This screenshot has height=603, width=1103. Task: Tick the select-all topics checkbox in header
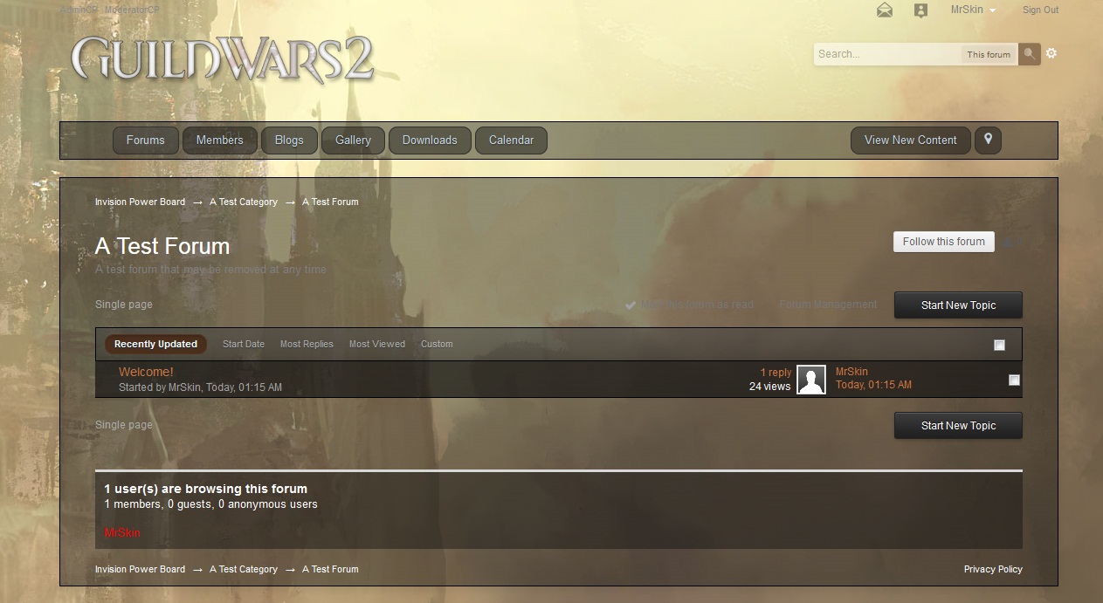[1000, 345]
